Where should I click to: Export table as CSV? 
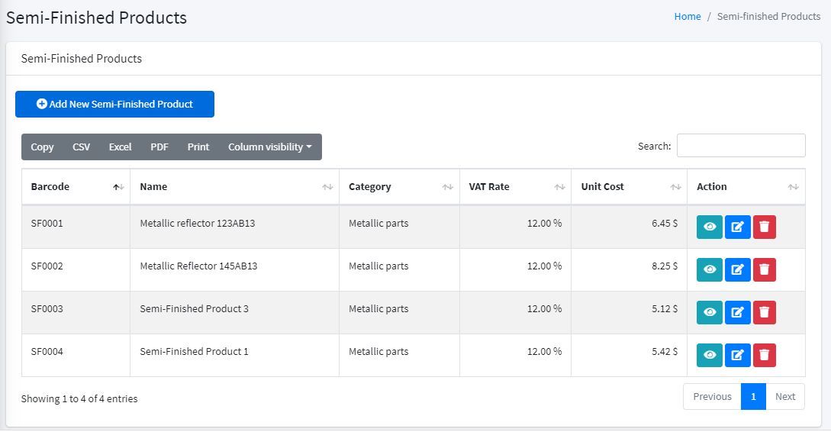(81, 147)
